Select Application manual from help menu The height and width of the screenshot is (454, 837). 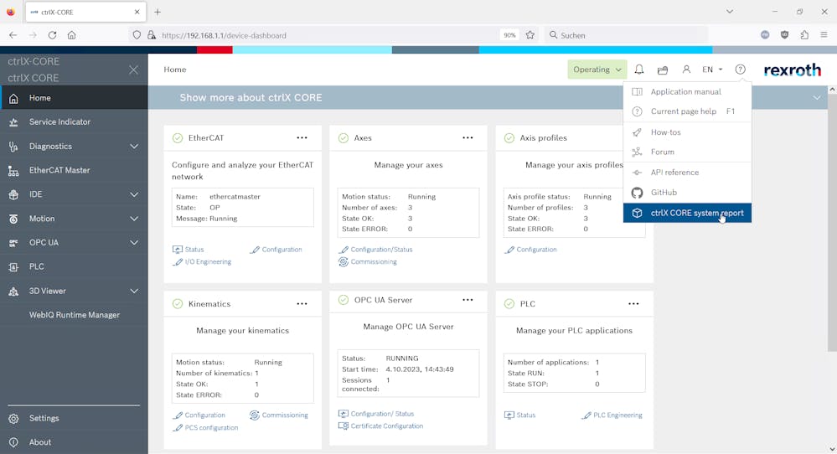[687, 92]
